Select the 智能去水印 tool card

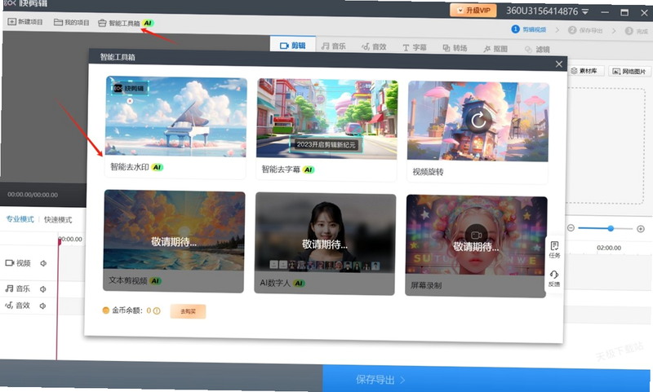click(175, 127)
